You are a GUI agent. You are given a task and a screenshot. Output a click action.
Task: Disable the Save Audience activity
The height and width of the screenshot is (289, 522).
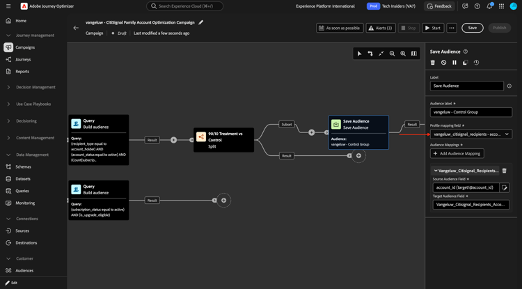443,62
